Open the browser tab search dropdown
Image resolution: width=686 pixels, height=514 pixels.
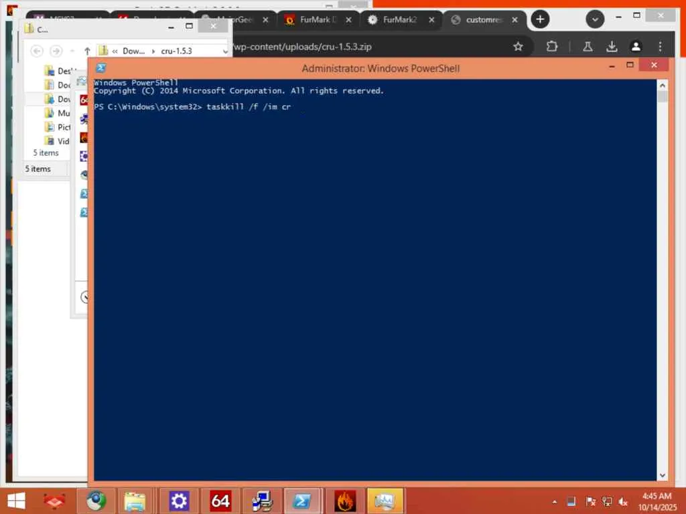595,19
